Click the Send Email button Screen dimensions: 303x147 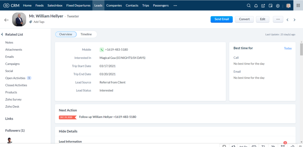[x=222, y=19]
